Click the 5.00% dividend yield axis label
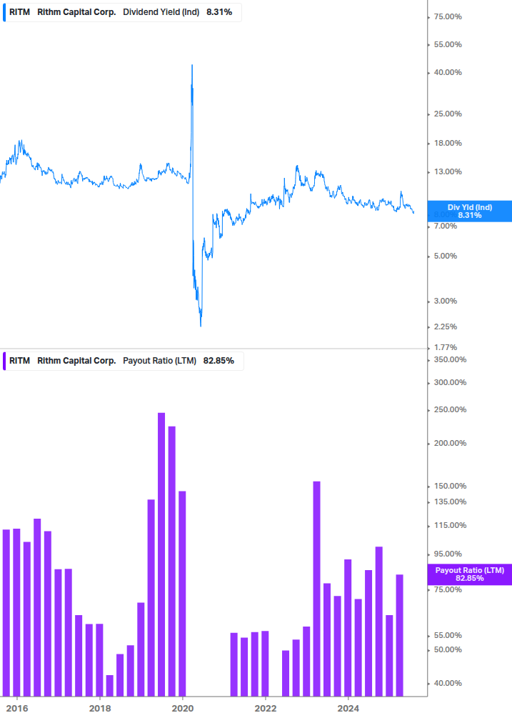The height and width of the screenshot is (718, 512). point(445,256)
